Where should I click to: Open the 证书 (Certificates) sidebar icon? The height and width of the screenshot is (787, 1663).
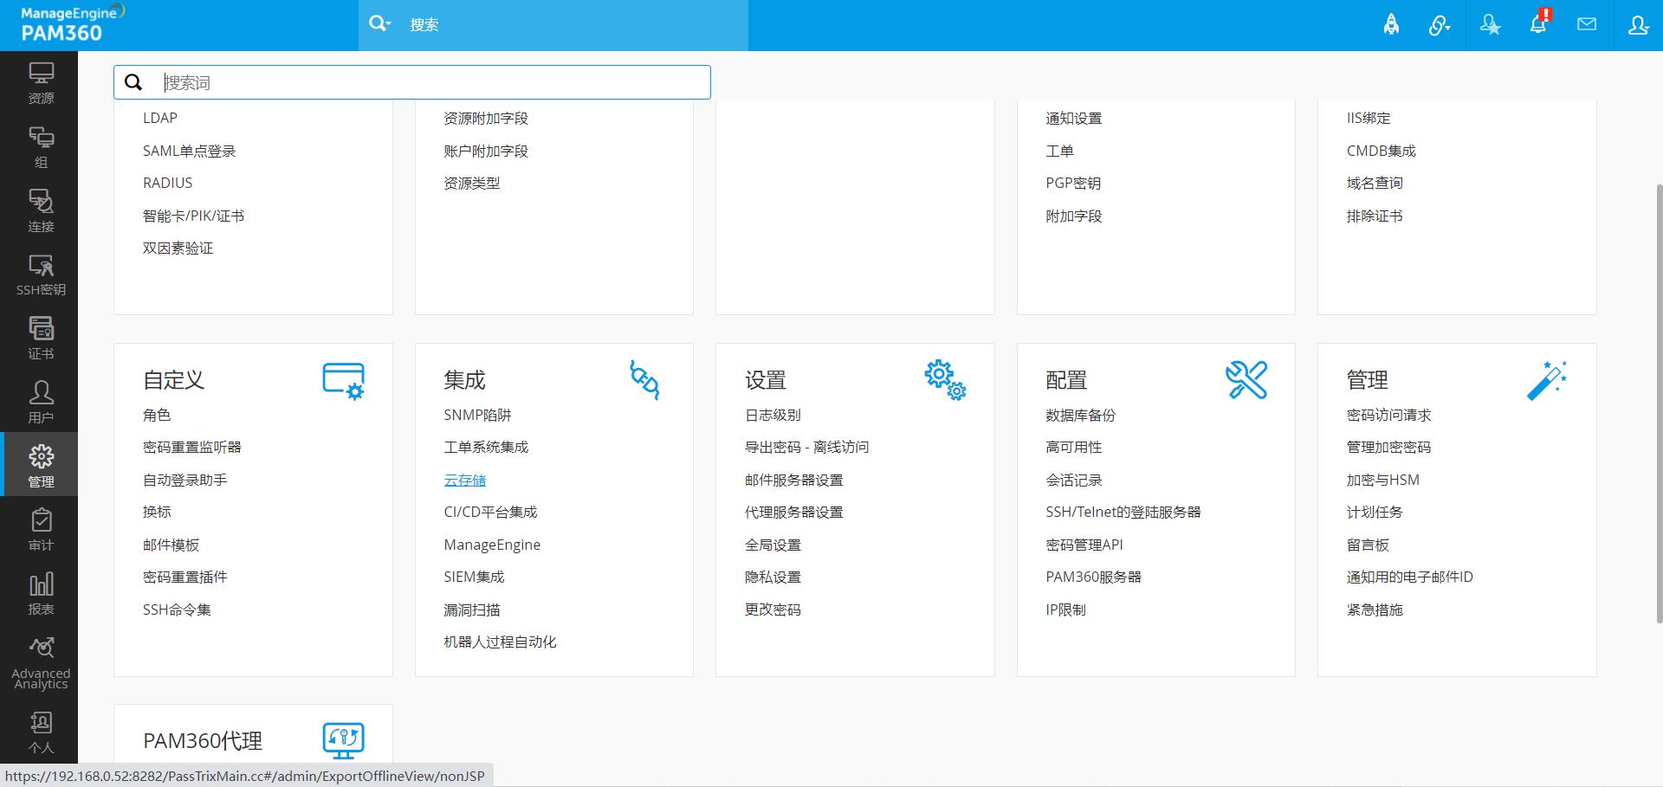[x=41, y=339]
